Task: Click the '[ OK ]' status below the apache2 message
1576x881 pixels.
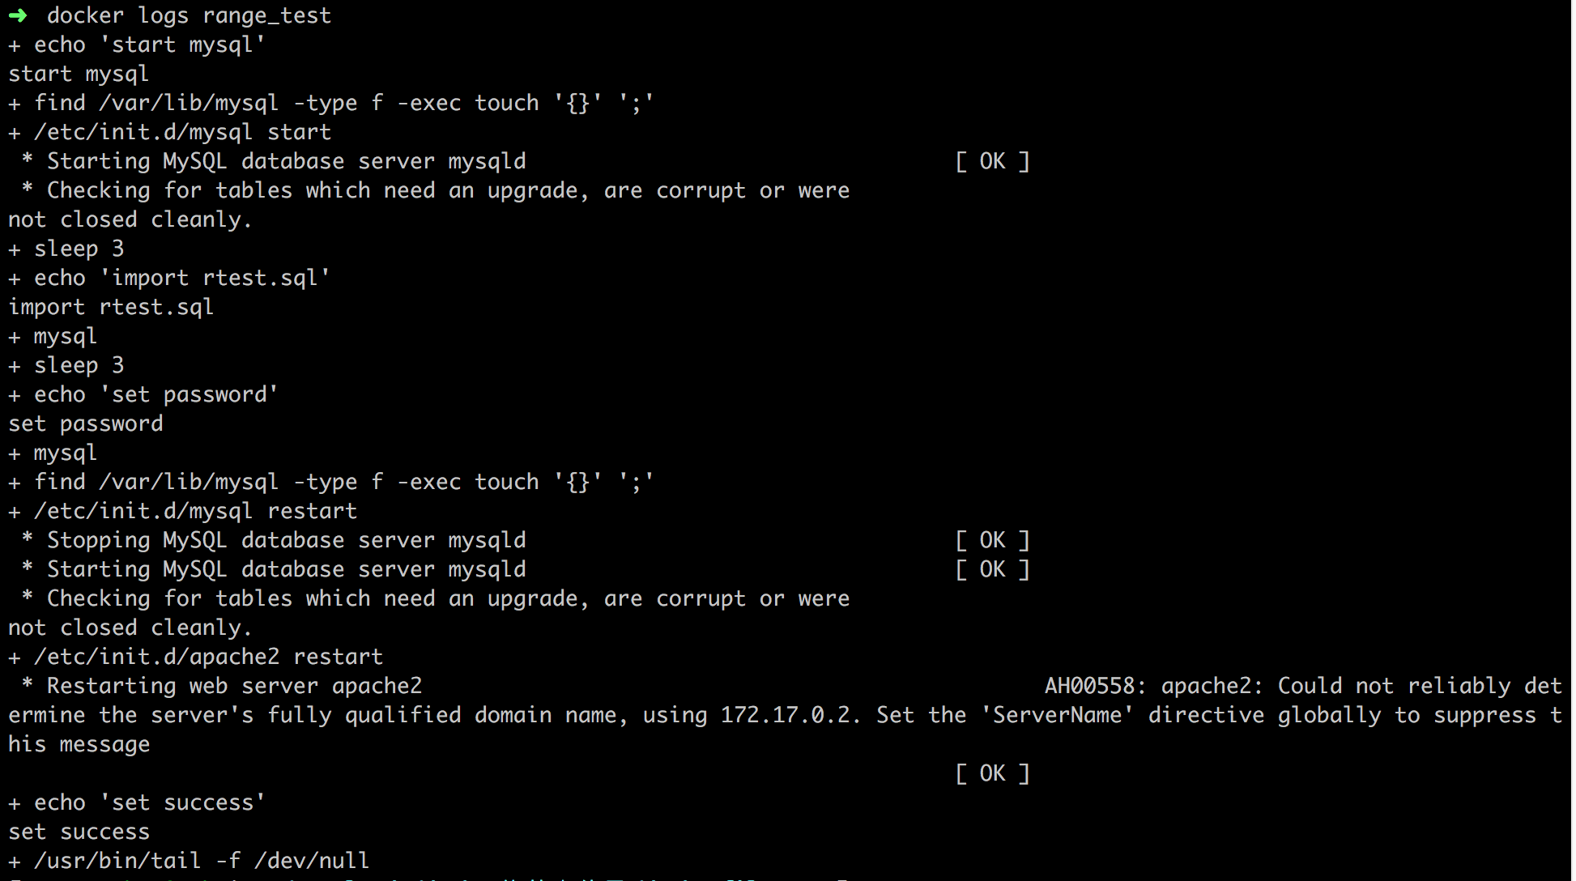Action: pos(992,773)
